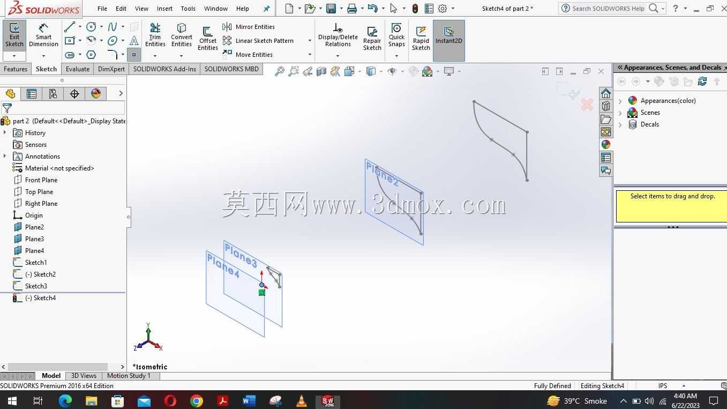Click feature tree filter field
The image size is (727, 409).
[63, 108]
